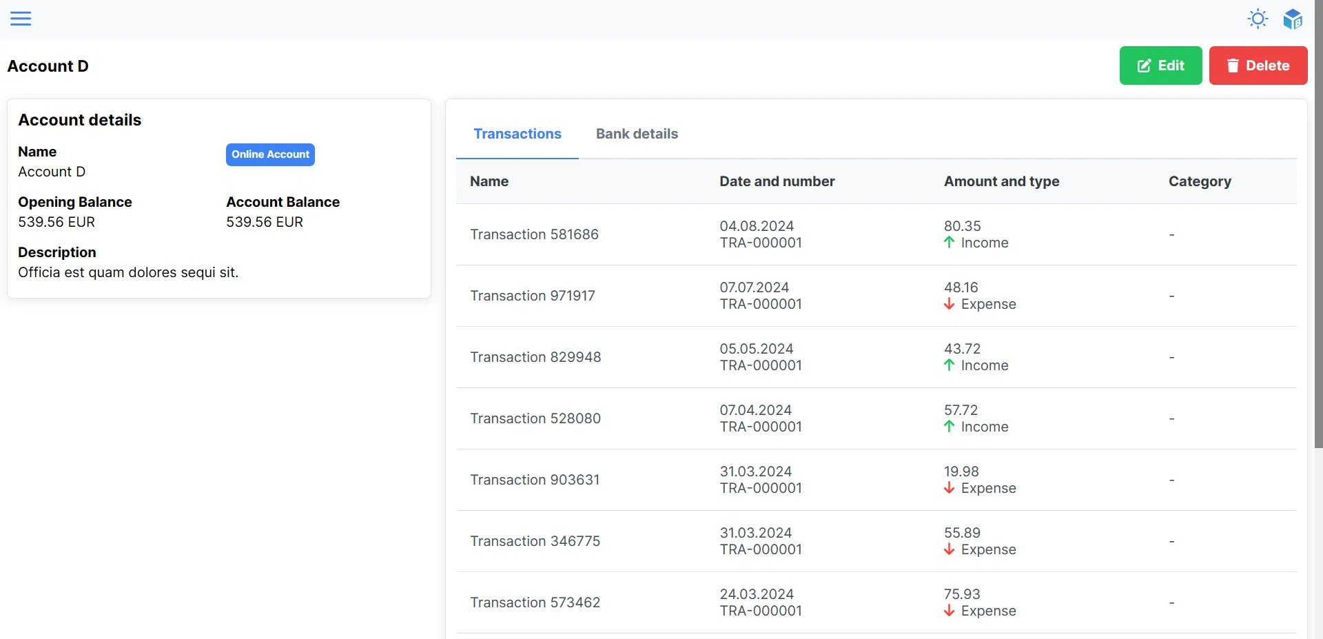Click the blue package logo icon
This screenshot has width=1323, height=639.
pyautogui.click(x=1293, y=19)
